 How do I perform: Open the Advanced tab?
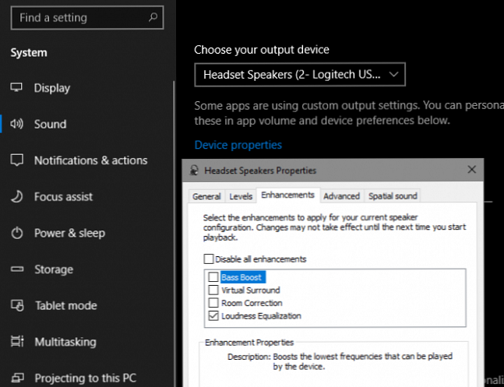(341, 196)
